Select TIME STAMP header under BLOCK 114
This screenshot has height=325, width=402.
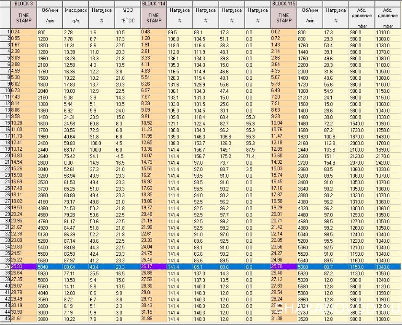[x=153, y=18]
